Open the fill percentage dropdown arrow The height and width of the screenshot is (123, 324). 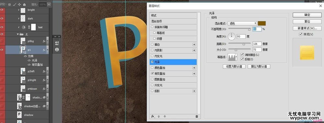[x=49, y=4]
